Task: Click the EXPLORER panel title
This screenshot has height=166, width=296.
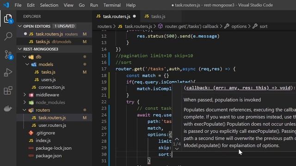Action: pyautogui.click(x=32, y=17)
